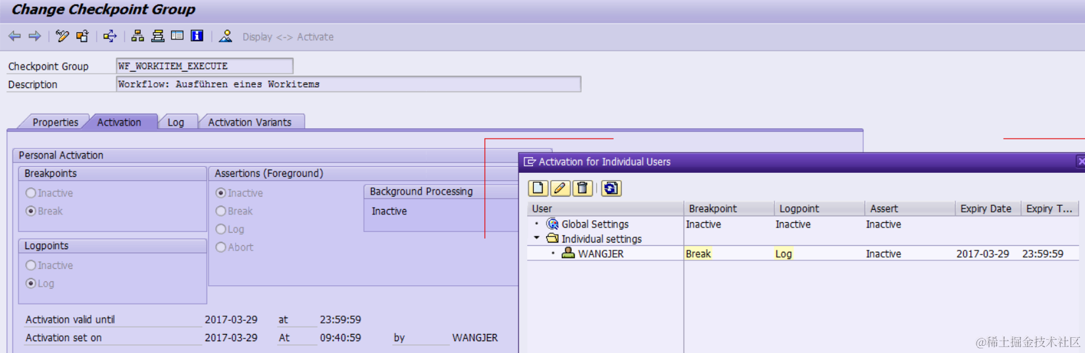Open the Properties tab
The width and height of the screenshot is (1085, 353).
pyautogui.click(x=55, y=122)
